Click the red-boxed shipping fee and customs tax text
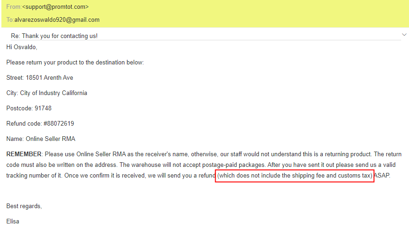 pyautogui.click(x=295, y=175)
